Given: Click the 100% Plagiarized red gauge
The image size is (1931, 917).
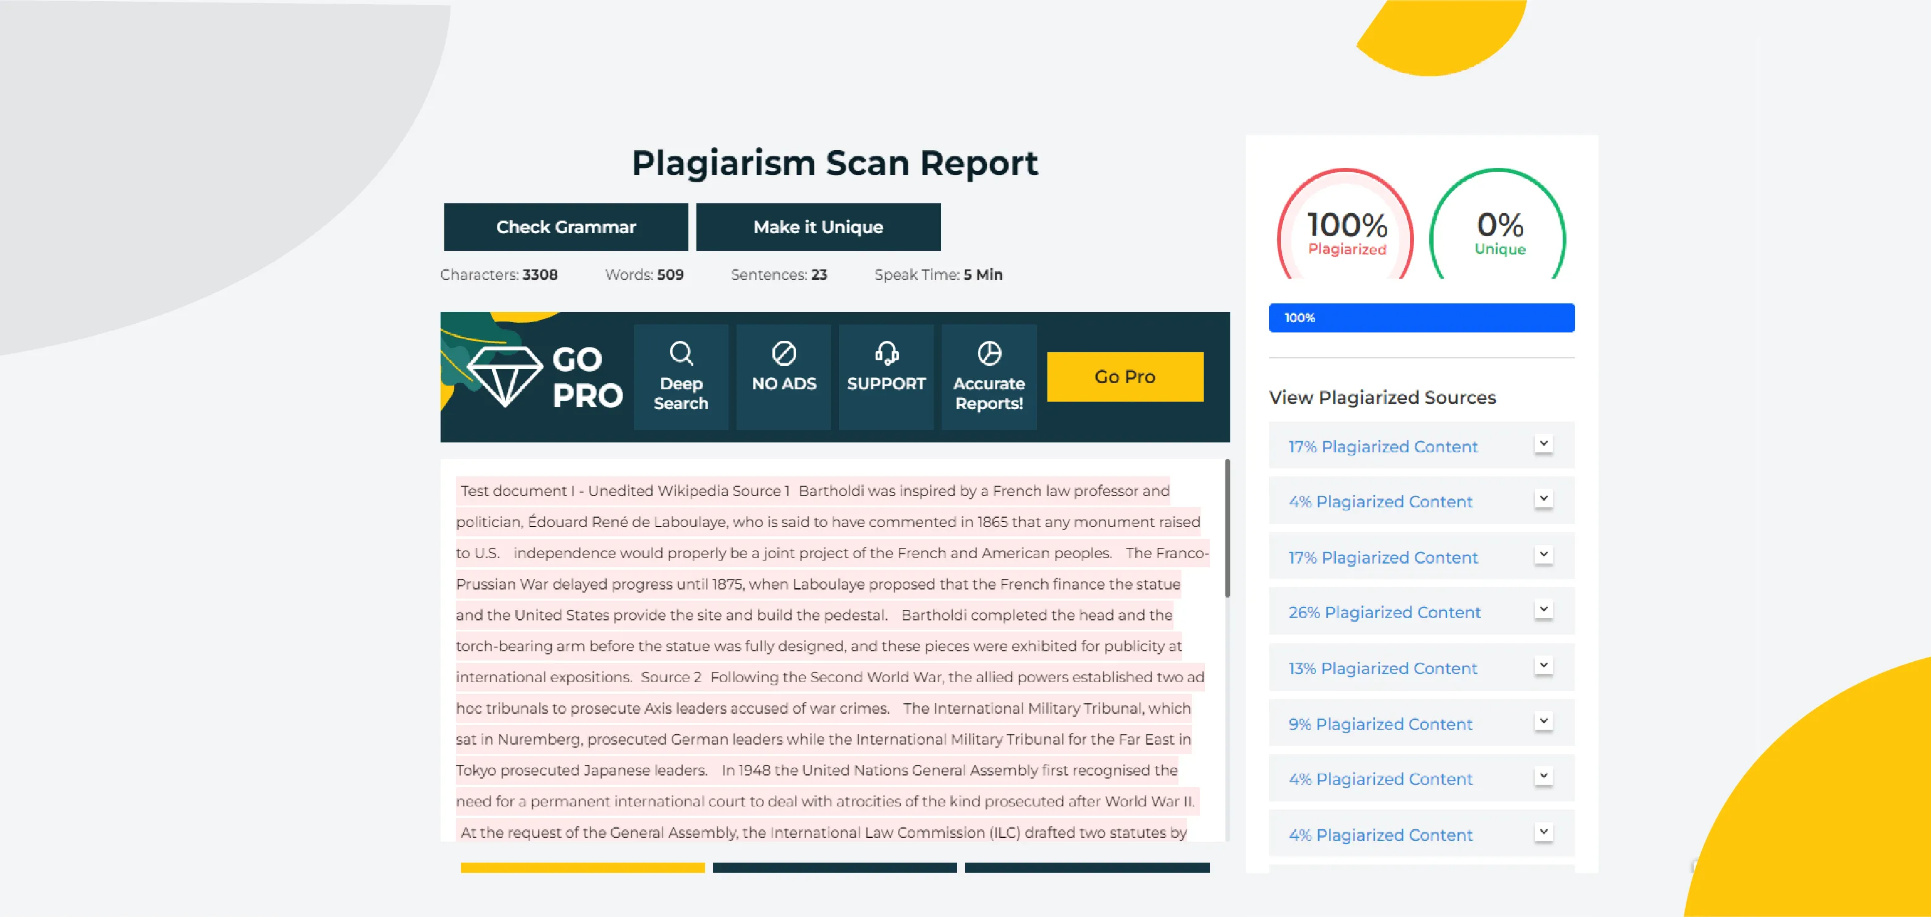Looking at the screenshot, I should point(1346,224).
